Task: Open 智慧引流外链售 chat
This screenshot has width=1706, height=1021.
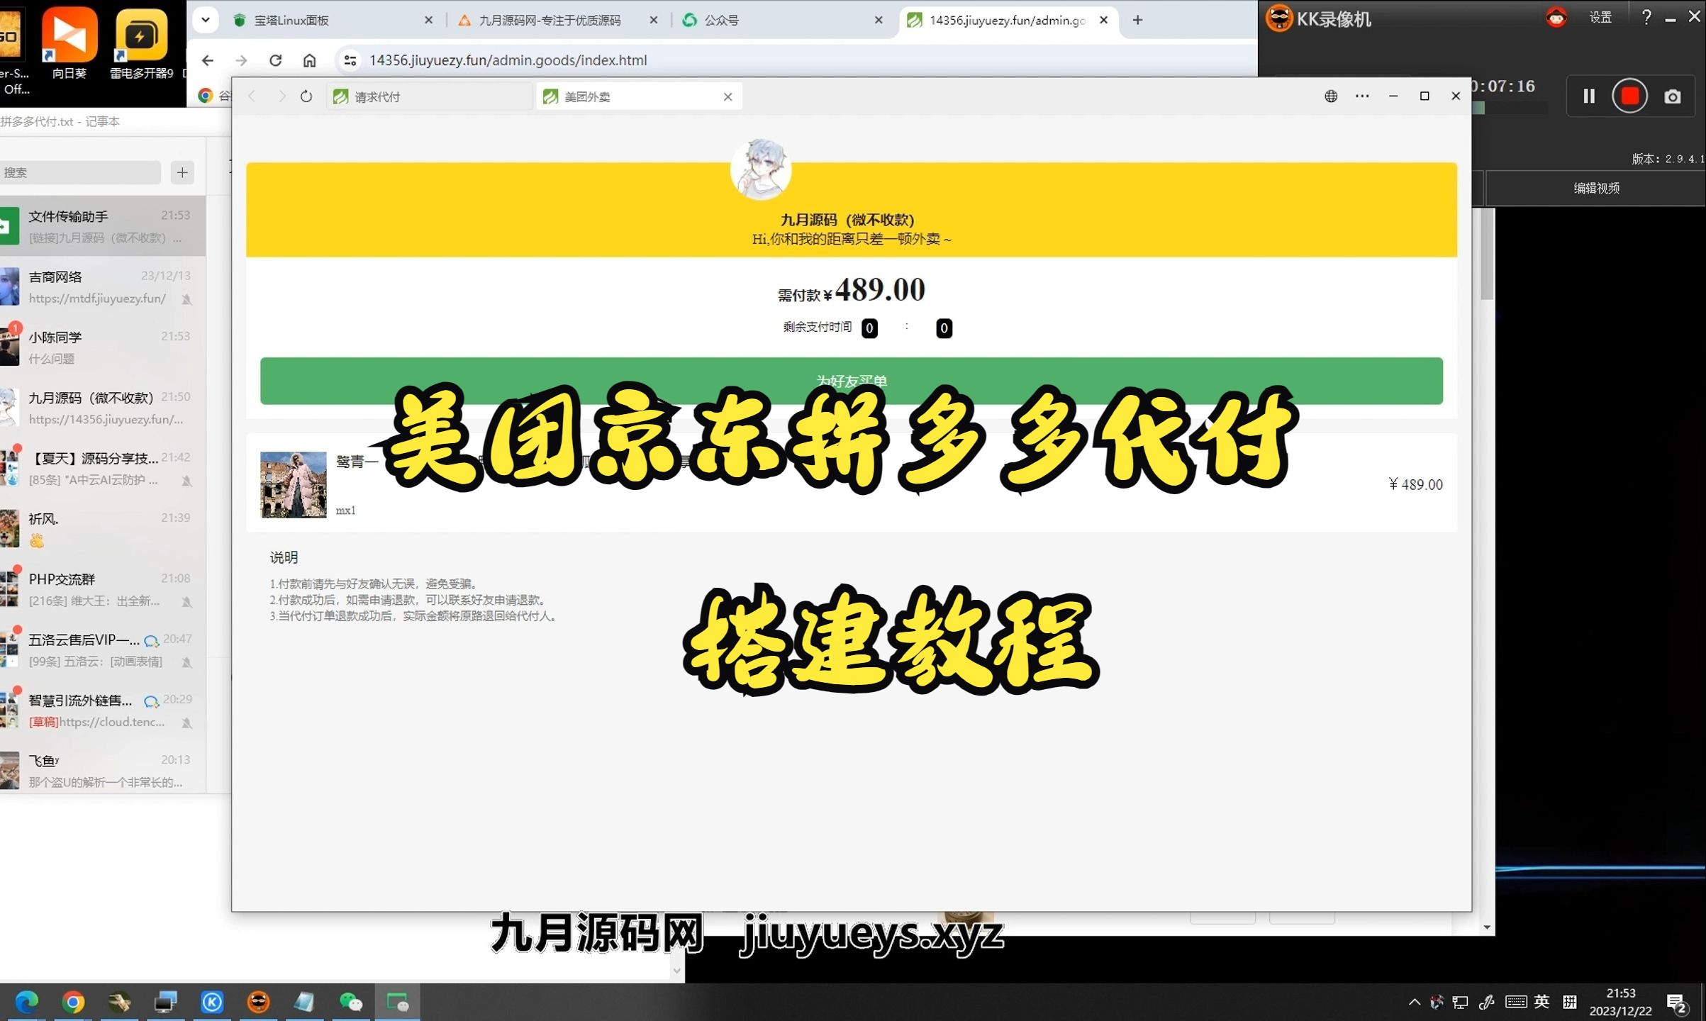Action: coord(103,710)
